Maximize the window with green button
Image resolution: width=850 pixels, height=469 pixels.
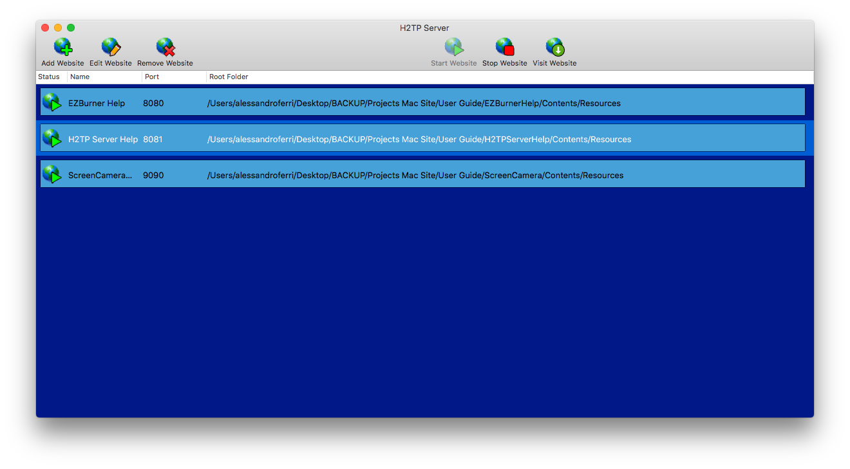coord(71,28)
